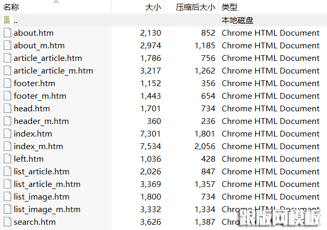The image size is (327, 230).
Task: Click the list_image.htm file icon
Action: coord(7,196)
